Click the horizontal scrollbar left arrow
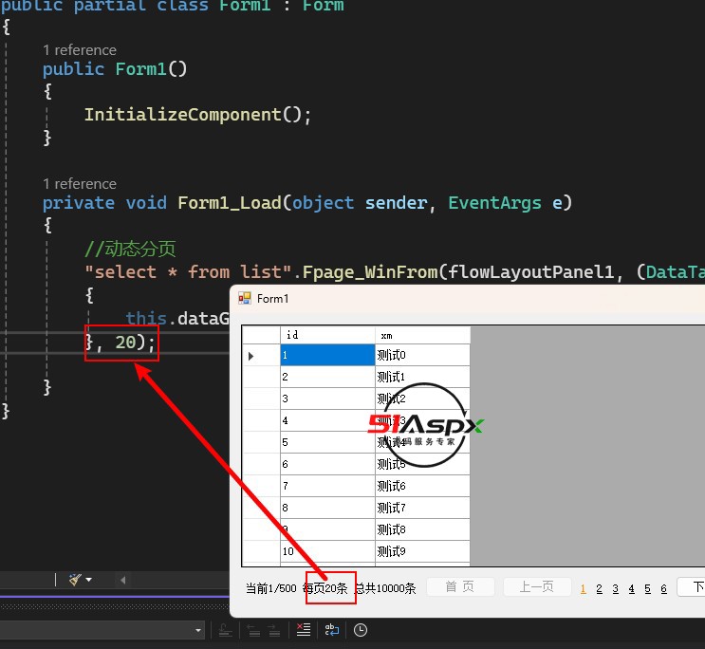 coord(122,580)
